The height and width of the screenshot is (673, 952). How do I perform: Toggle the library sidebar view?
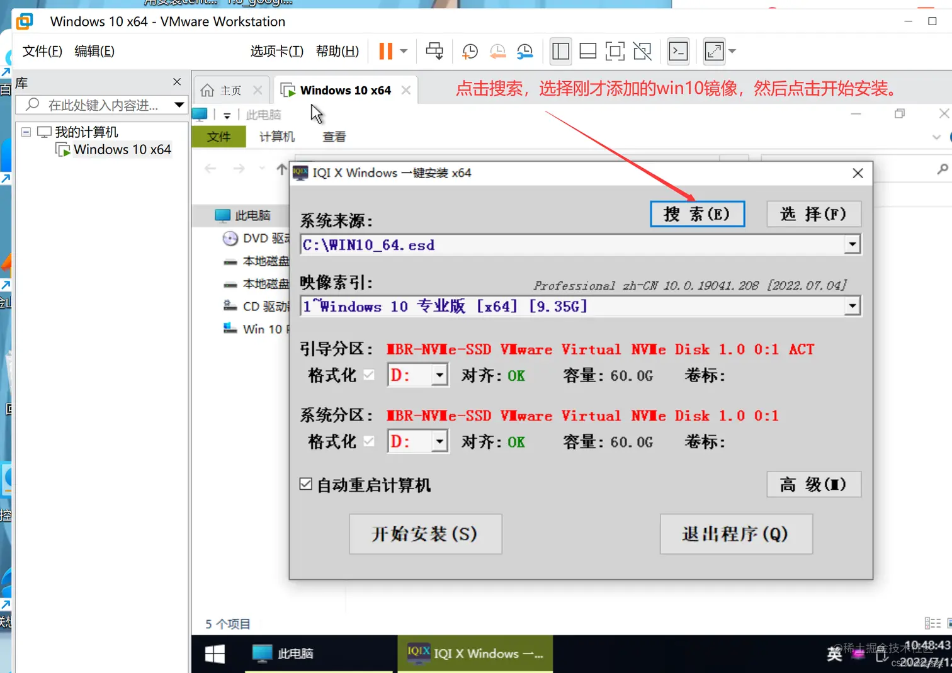click(x=560, y=51)
